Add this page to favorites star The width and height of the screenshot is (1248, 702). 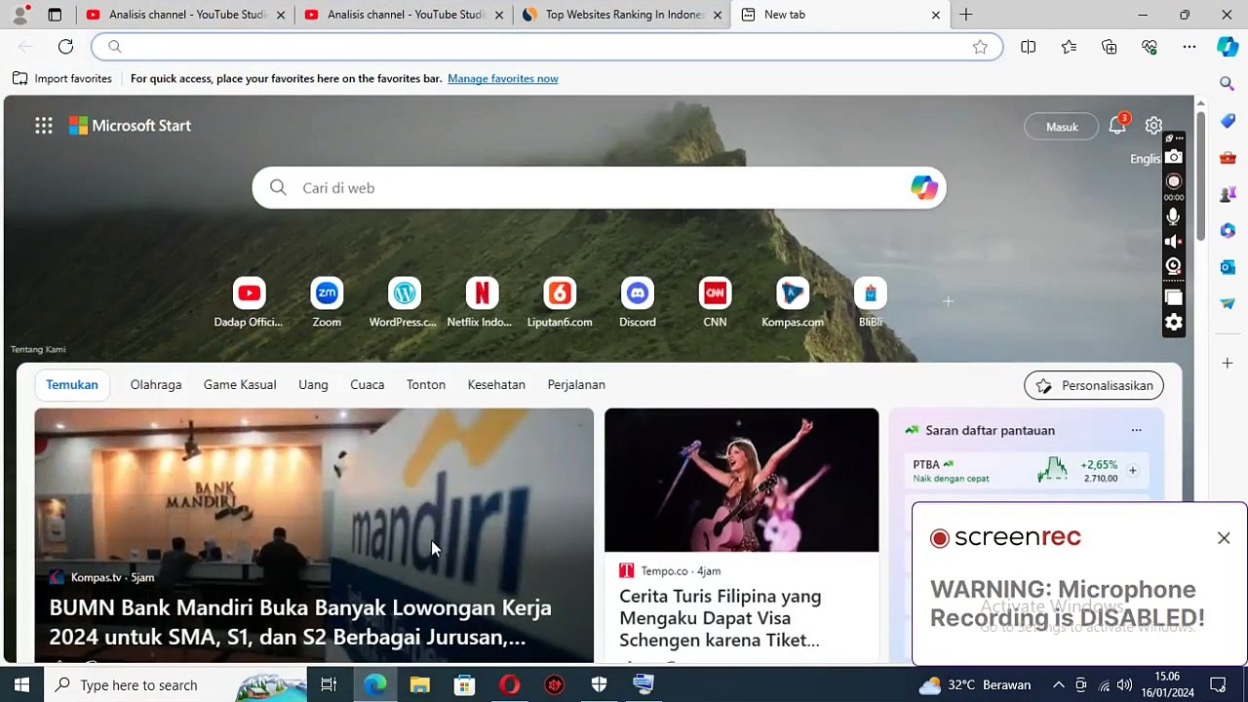click(980, 47)
